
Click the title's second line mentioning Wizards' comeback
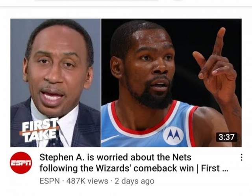point(133,168)
